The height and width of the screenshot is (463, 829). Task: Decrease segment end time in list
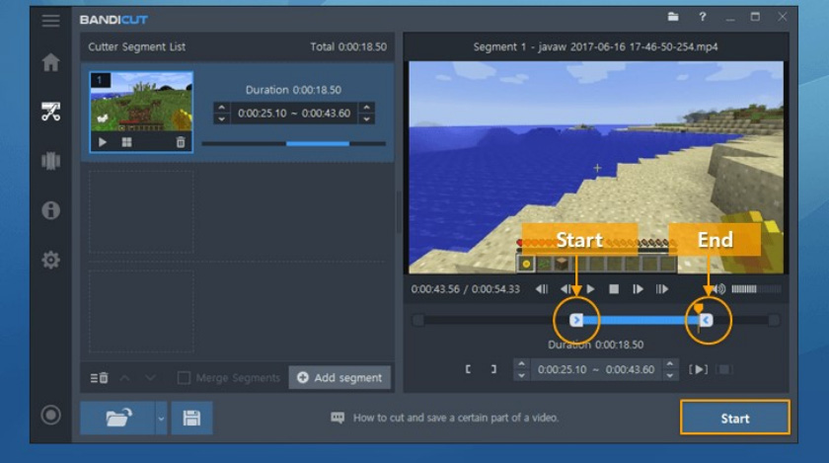point(366,119)
